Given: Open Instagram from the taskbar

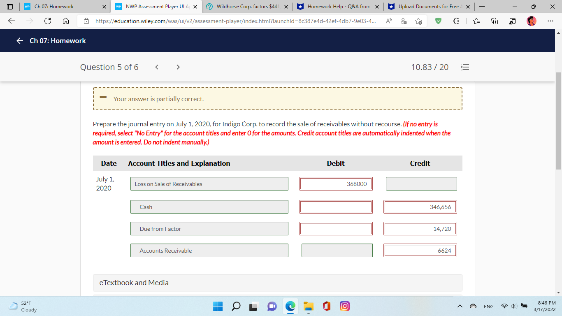Looking at the screenshot, I should [344, 306].
